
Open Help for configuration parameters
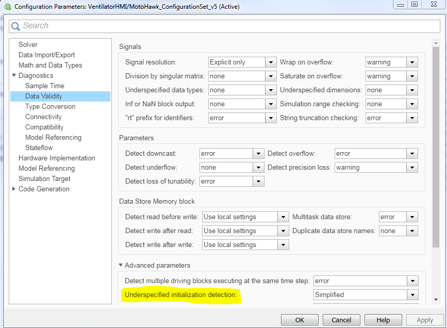point(383,320)
